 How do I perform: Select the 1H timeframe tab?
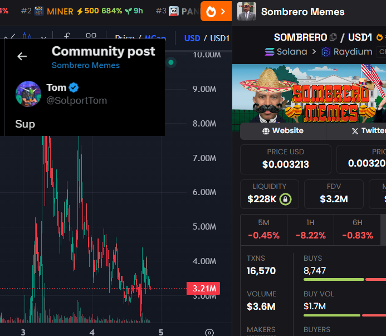[x=310, y=230]
